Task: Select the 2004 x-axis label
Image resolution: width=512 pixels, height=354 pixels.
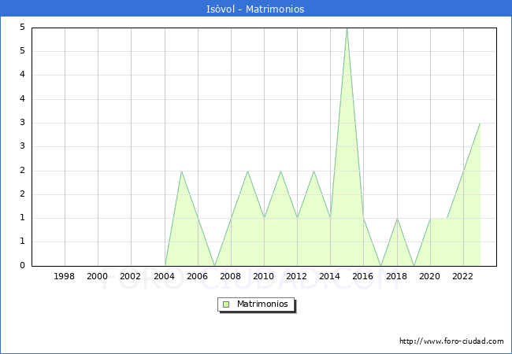Action: [164, 276]
